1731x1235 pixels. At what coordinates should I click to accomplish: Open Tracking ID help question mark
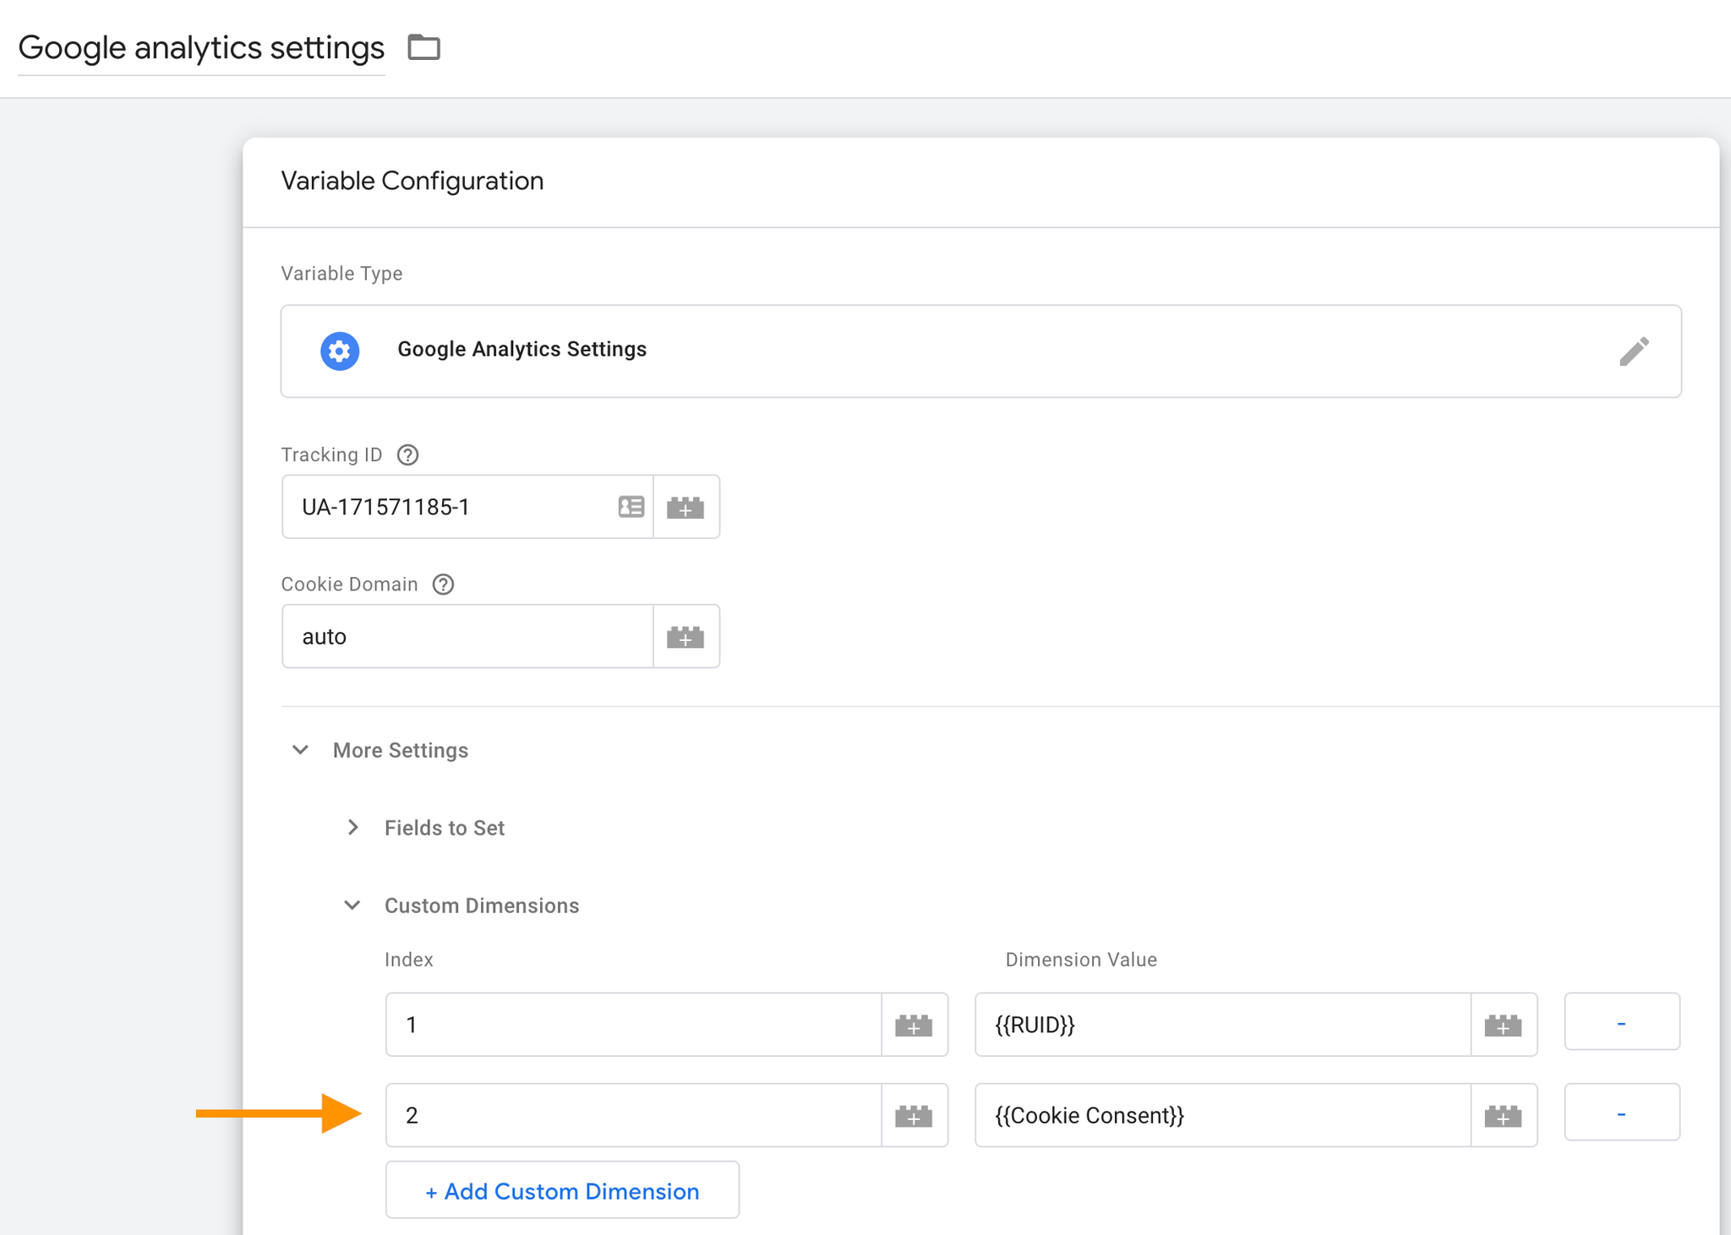[408, 455]
